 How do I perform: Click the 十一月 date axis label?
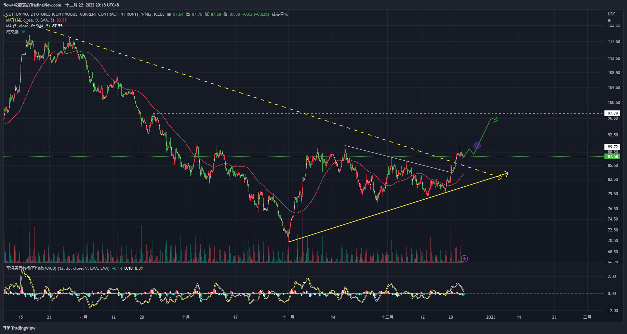point(288,317)
